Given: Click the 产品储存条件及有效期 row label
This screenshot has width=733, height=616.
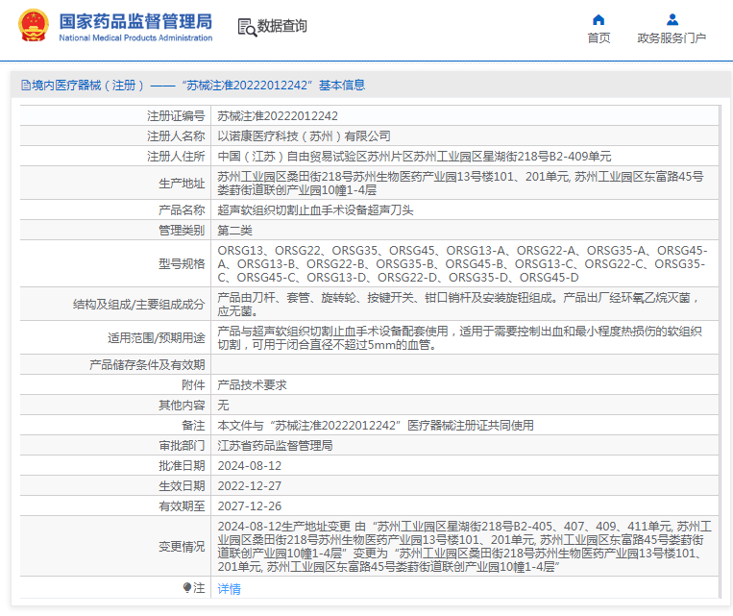Looking at the screenshot, I should tap(147, 365).
